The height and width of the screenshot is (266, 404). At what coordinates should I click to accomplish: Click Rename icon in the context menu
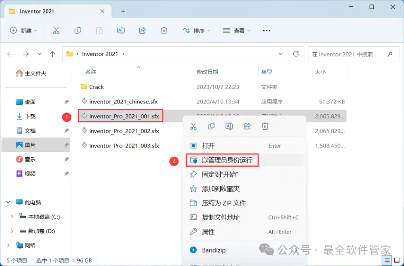(229, 126)
